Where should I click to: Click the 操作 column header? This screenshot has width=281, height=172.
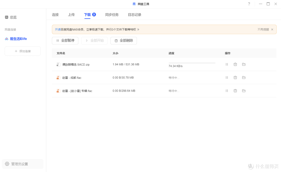pyautogui.click(x=228, y=53)
